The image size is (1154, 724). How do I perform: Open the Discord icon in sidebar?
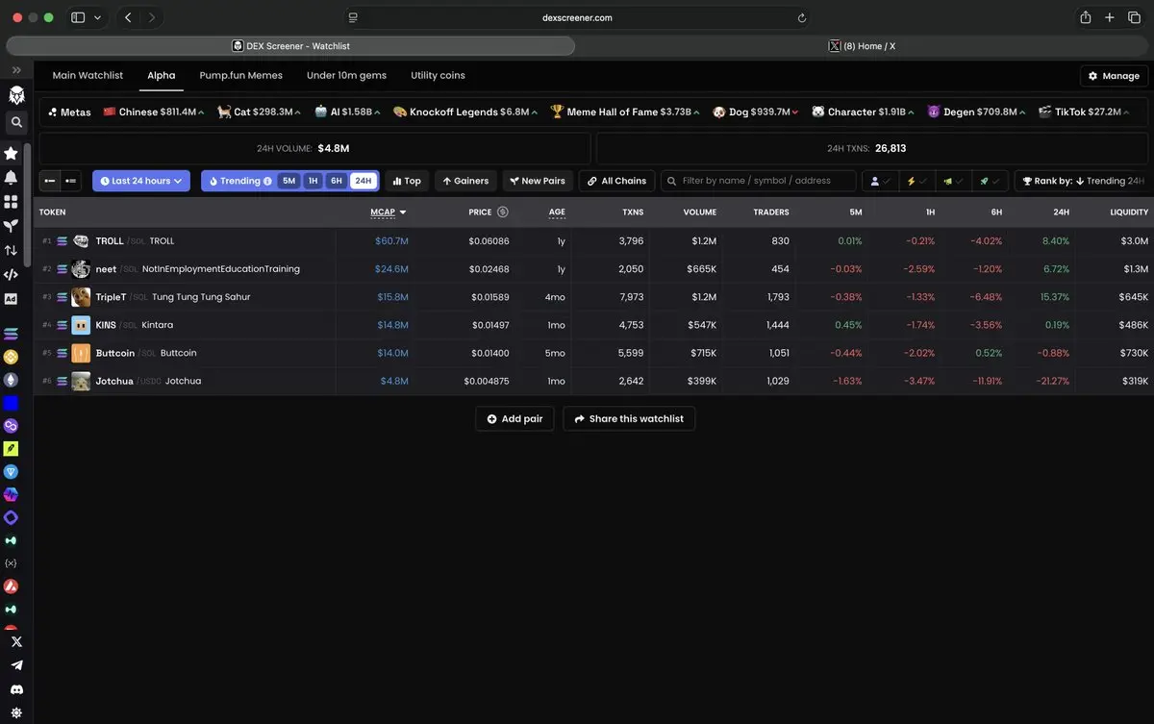[x=16, y=689]
